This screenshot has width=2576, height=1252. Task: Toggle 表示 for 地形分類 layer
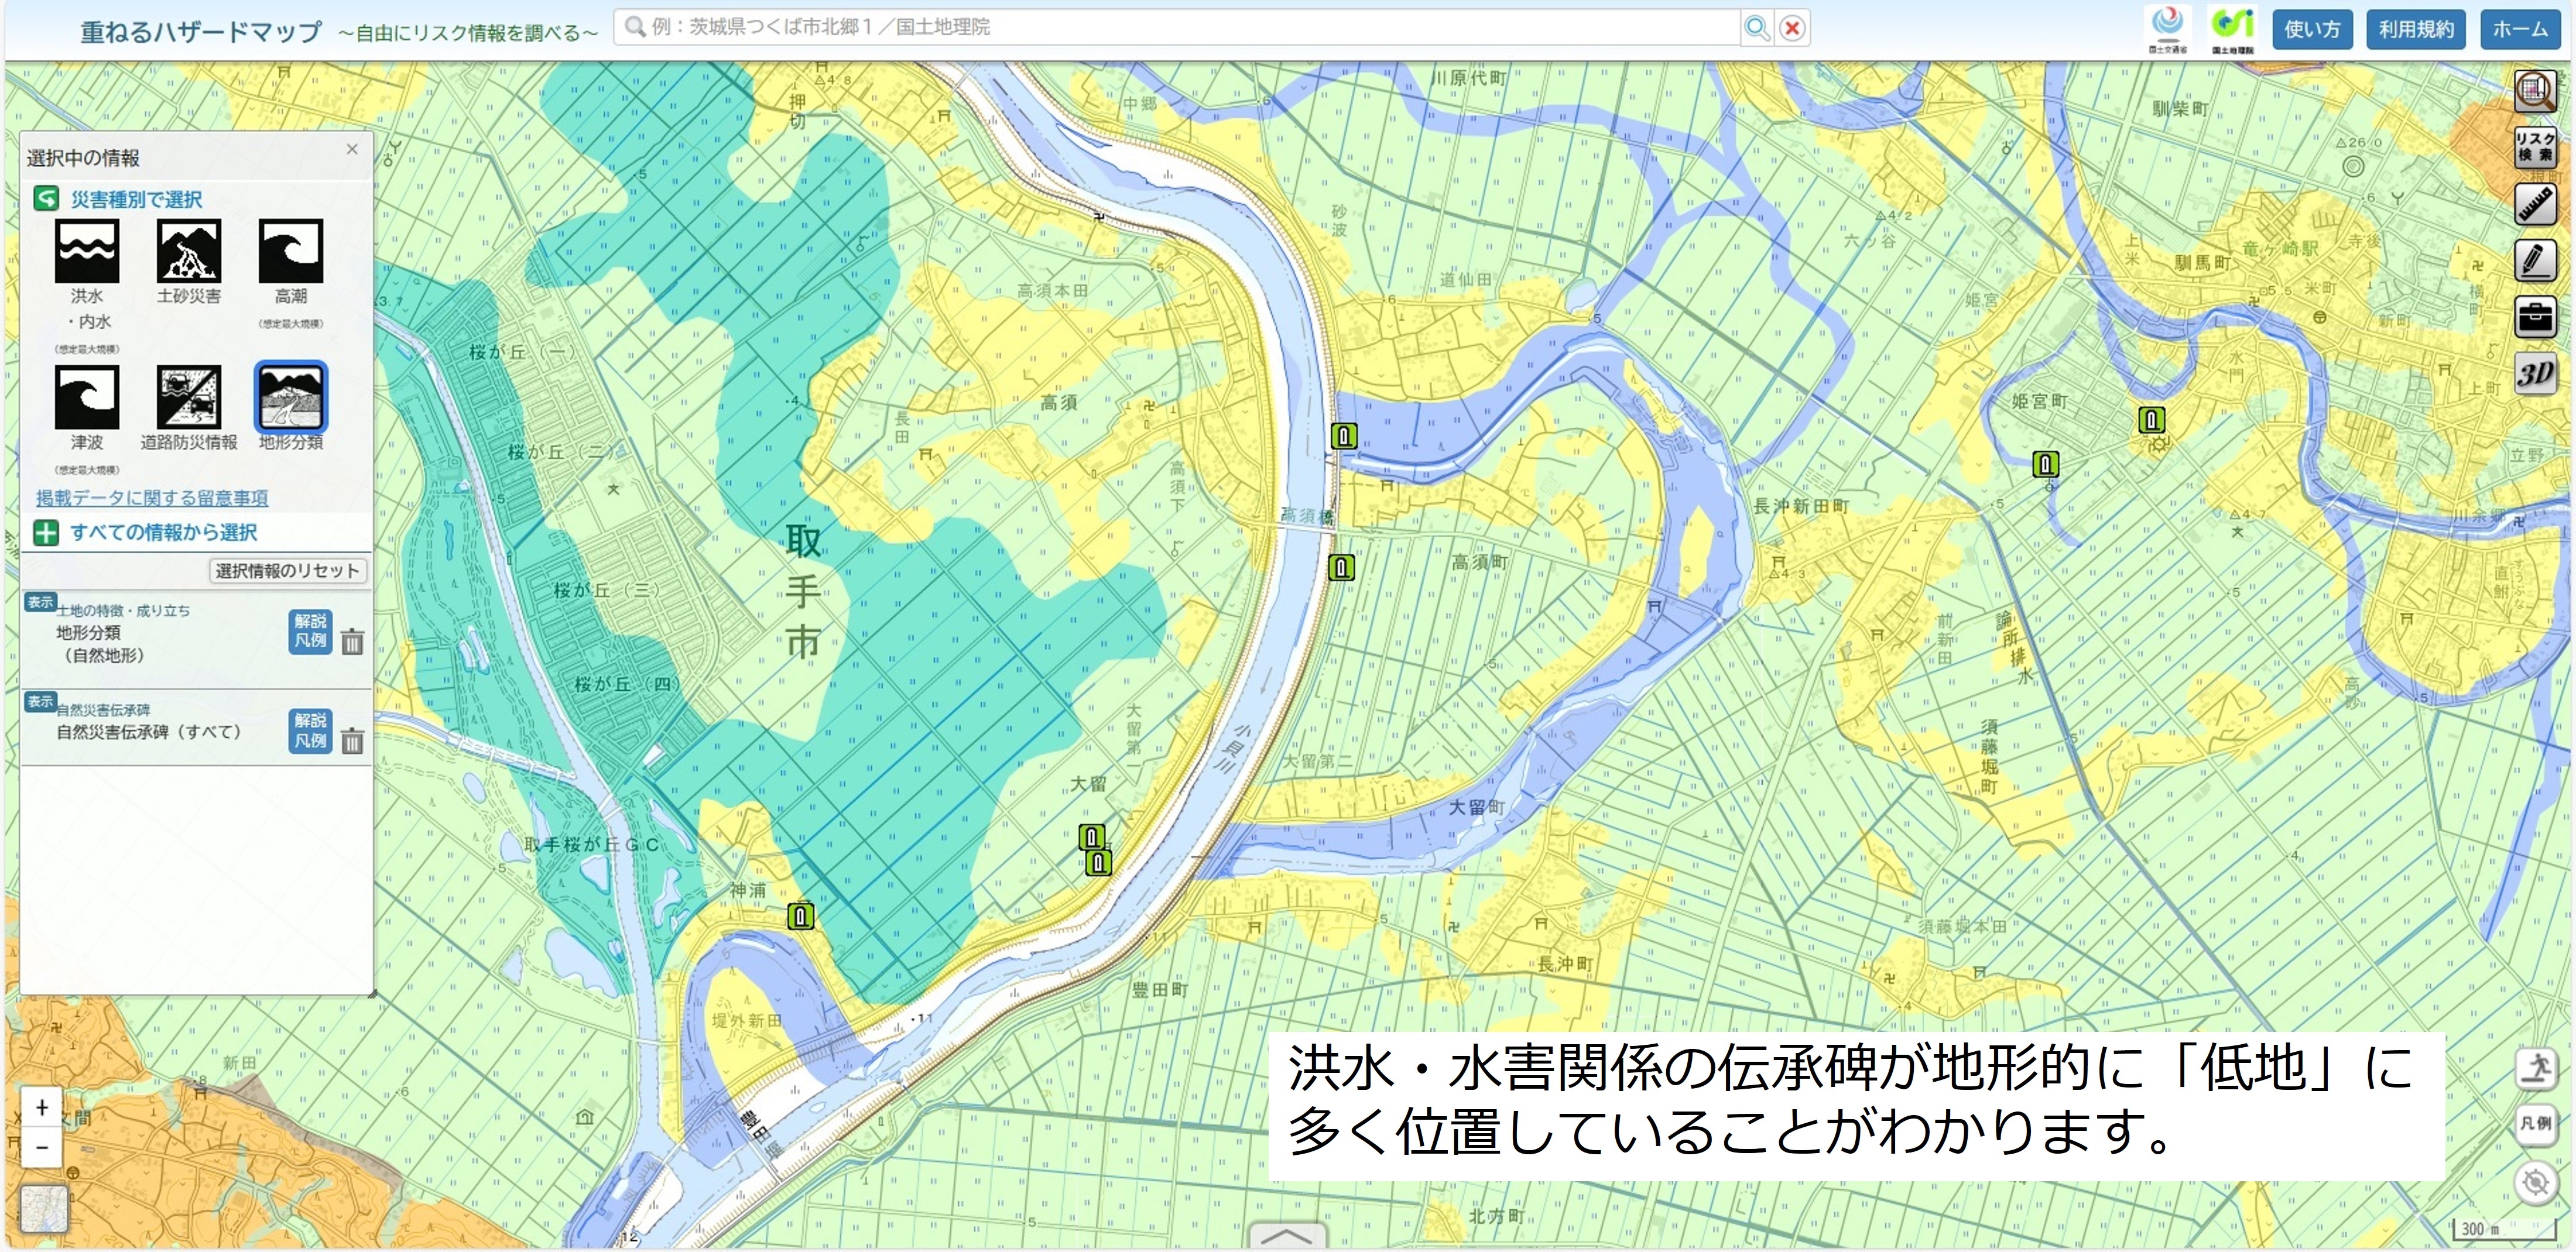[40, 602]
